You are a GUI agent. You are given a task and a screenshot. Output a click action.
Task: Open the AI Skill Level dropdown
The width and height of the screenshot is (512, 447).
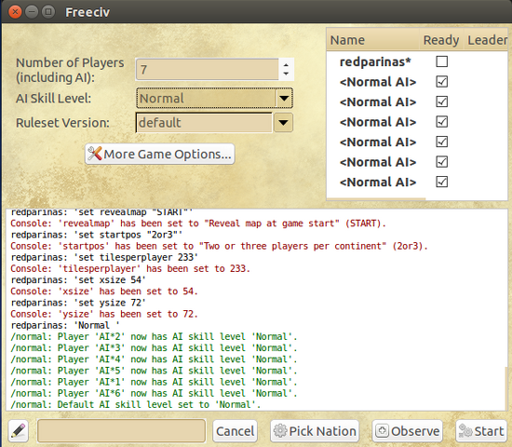click(x=284, y=98)
